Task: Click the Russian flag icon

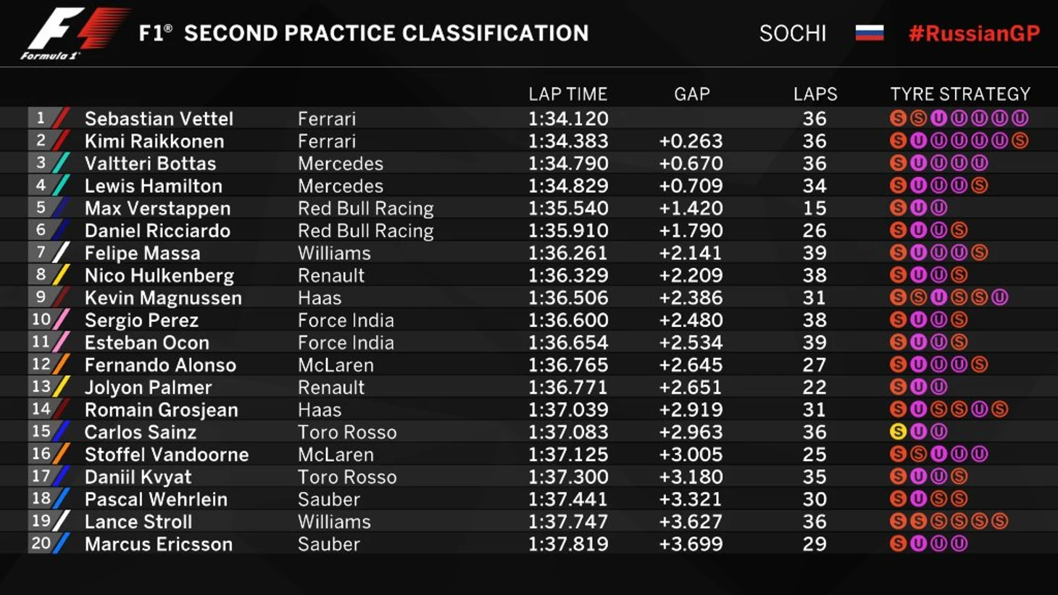Action: pos(869,33)
